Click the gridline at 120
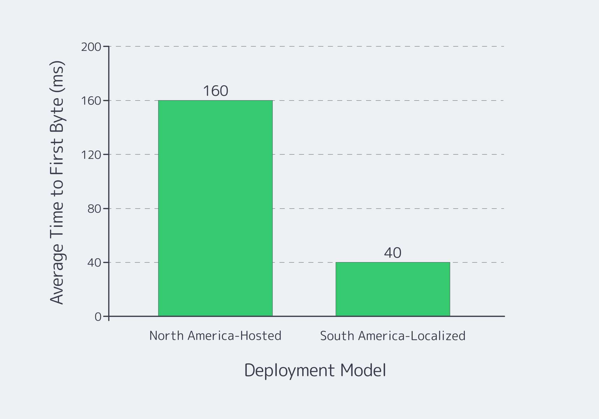 479,154
